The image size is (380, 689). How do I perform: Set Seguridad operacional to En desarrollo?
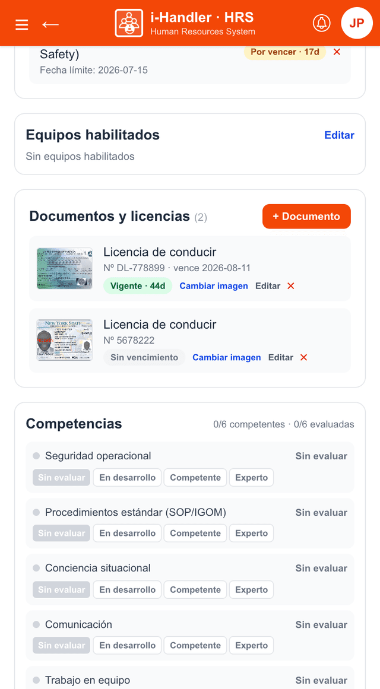coord(127,478)
